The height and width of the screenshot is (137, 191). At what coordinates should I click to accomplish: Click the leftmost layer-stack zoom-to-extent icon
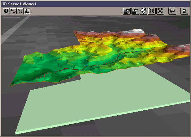point(127,11)
